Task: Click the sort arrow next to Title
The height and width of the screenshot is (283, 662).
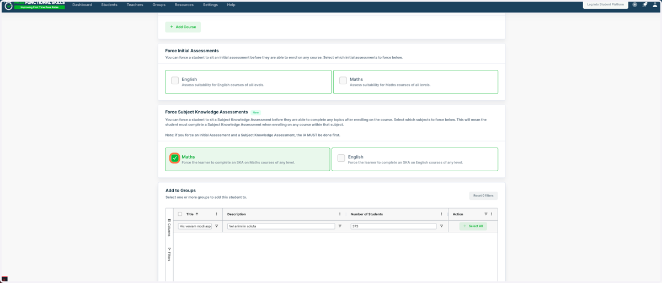Action: [x=197, y=214]
